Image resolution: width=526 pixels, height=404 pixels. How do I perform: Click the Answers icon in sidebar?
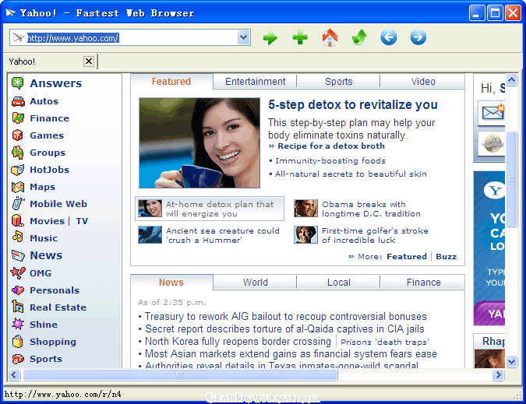tap(18, 83)
